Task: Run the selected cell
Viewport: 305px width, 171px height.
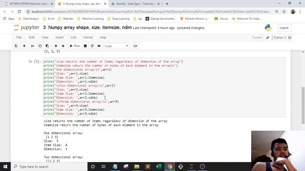Action: pyautogui.click(x=75, y=46)
